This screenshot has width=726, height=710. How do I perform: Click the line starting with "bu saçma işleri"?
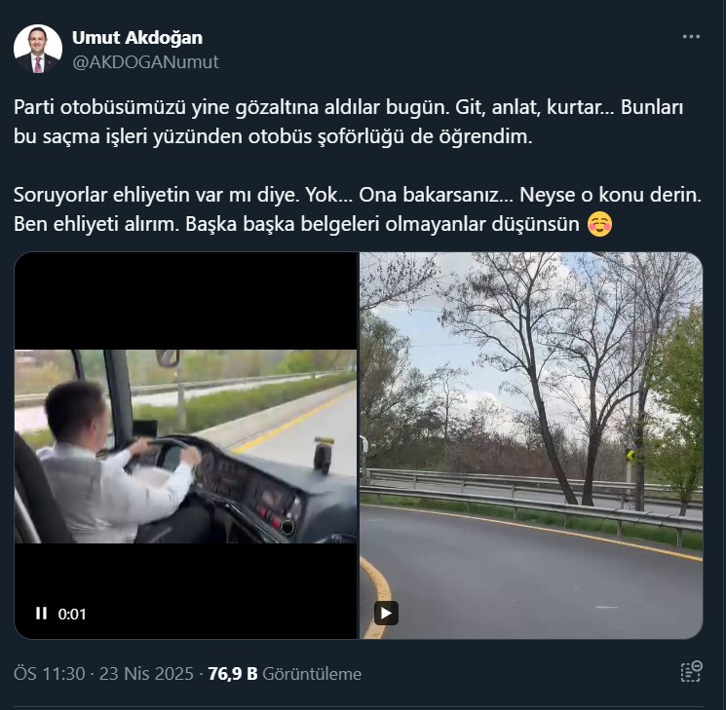pyautogui.click(x=273, y=136)
